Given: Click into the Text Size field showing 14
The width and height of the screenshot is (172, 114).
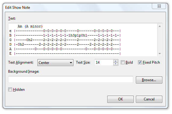Looking at the screenshot, I should [104, 62].
